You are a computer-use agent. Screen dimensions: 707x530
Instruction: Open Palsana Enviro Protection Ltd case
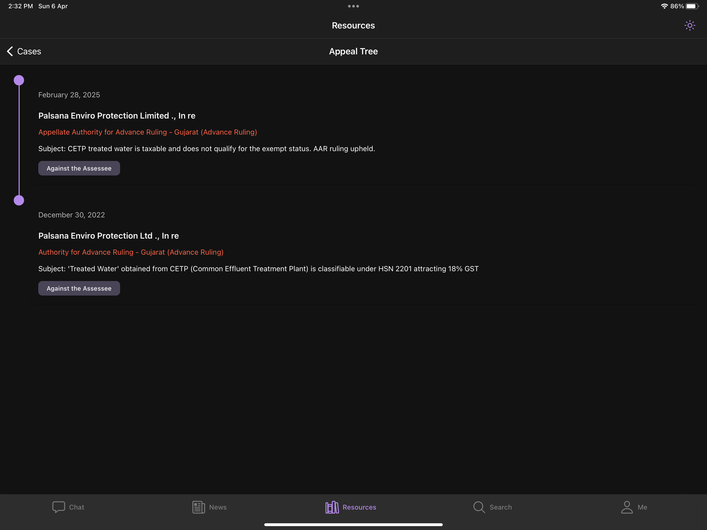(x=108, y=236)
